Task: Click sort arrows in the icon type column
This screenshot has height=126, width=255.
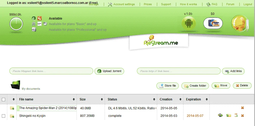Action: (14, 99)
